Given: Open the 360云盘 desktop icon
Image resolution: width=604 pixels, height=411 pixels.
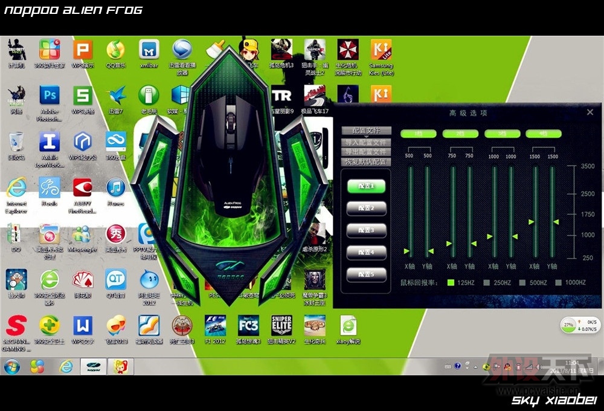Looking at the screenshot, I should pos(115,146).
